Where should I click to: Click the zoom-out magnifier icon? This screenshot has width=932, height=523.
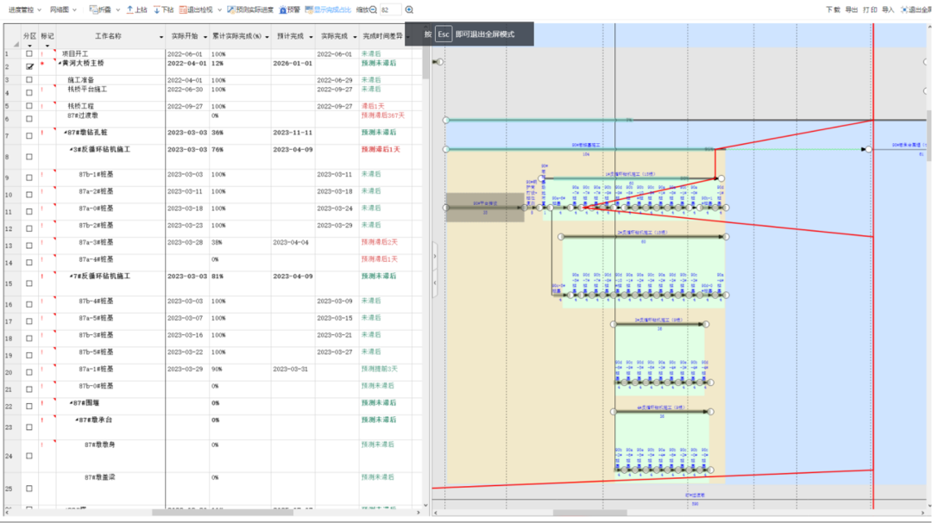coord(373,9)
